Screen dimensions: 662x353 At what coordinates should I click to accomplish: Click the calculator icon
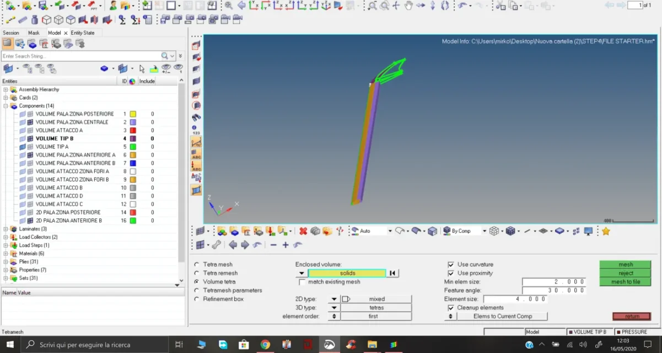coord(147,19)
